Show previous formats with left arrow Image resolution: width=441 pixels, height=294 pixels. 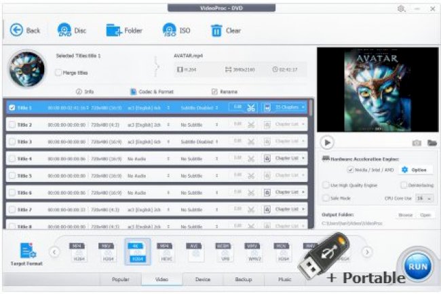pos(54,252)
